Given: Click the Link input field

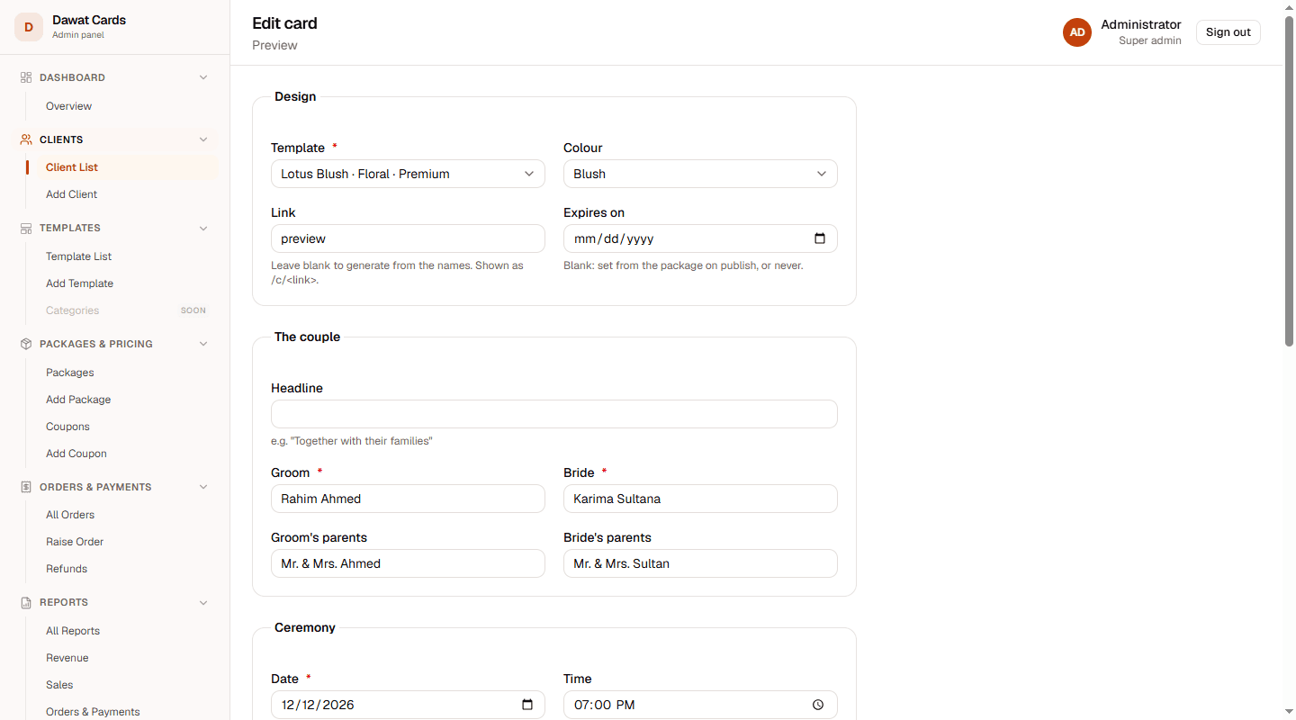Looking at the screenshot, I should pyautogui.click(x=408, y=238).
